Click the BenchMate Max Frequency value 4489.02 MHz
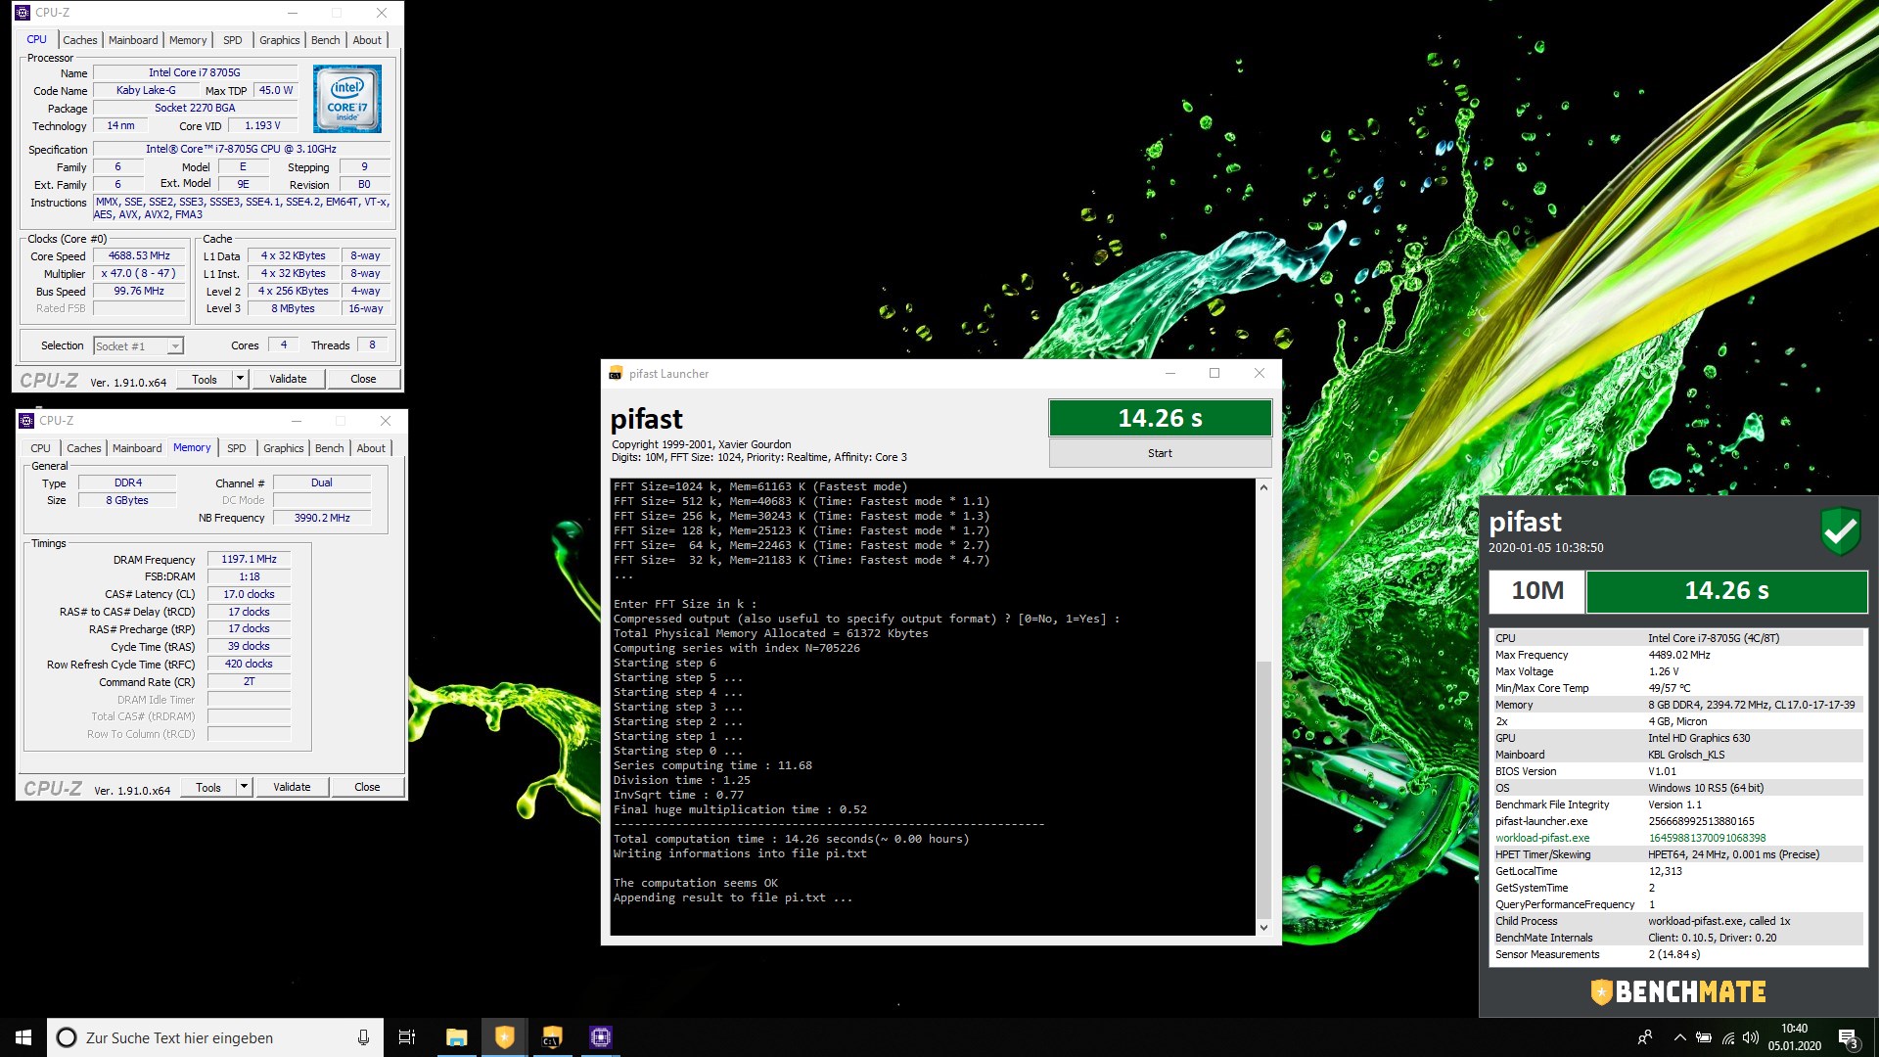This screenshot has width=1879, height=1057. (1678, 655)
